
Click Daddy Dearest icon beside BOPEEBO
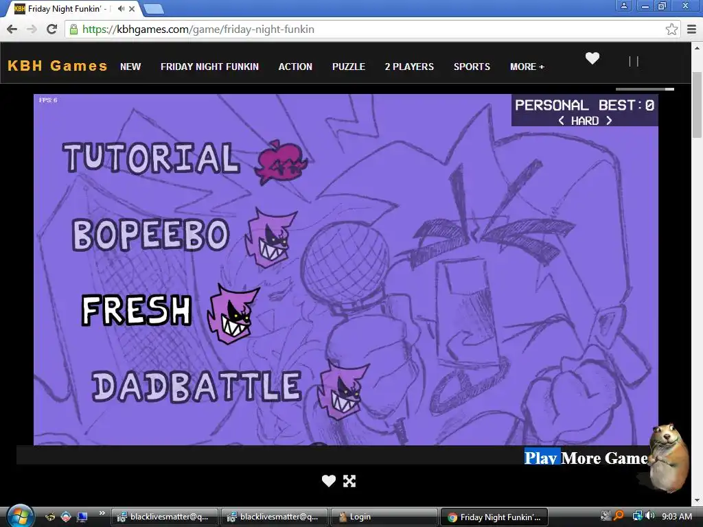(x=270, y=237)
